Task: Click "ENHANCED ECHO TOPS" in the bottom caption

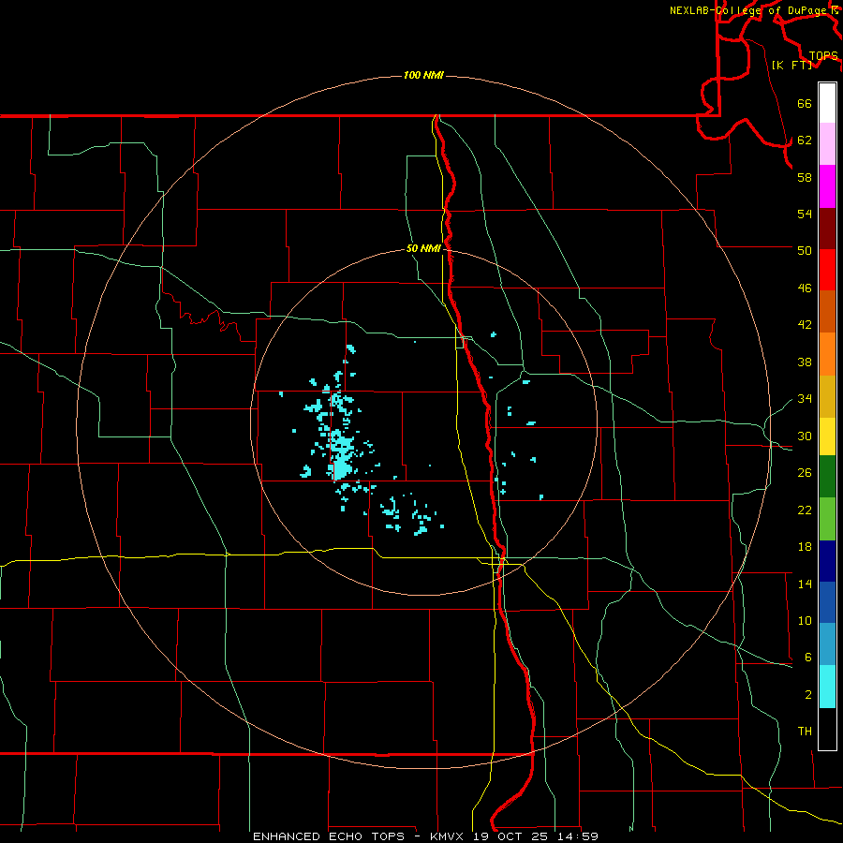Action: pos(328,836)
